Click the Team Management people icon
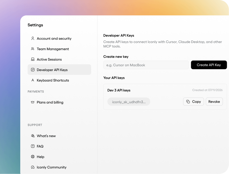This screenshot has width=229, height=174. coord(33,49)
